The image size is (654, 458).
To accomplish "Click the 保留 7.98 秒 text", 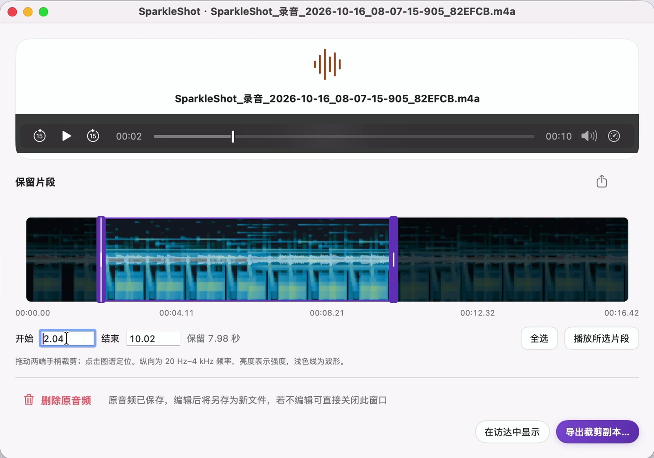I will pyautogui.click(x=213, y=338).
